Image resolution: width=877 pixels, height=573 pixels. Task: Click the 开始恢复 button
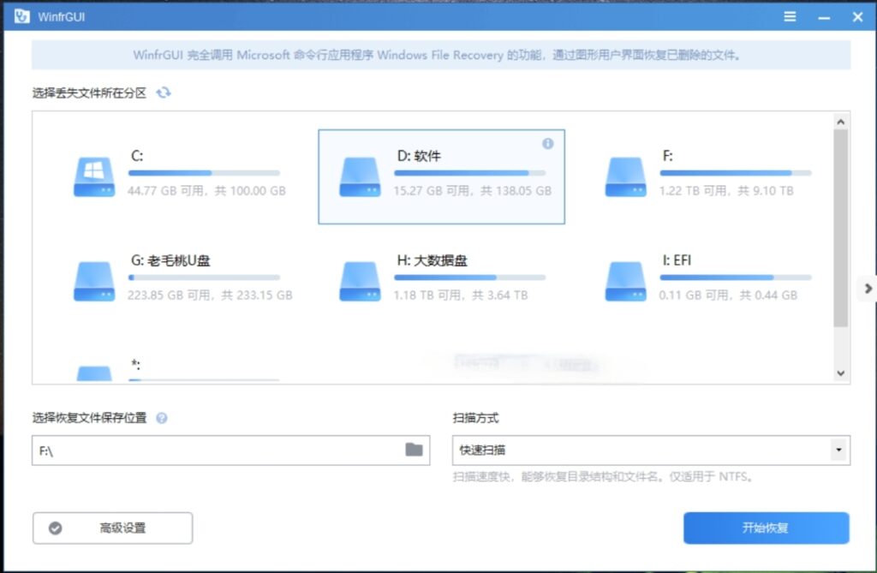coord(766,528)
